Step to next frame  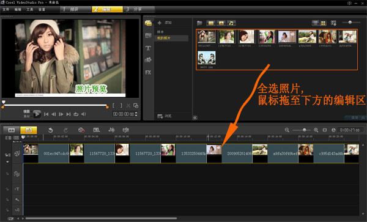[61, 114]
